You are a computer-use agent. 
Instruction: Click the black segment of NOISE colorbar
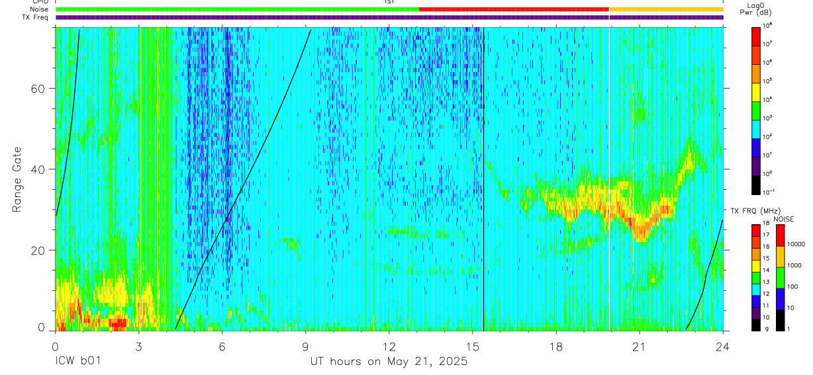tap(780, 320)
